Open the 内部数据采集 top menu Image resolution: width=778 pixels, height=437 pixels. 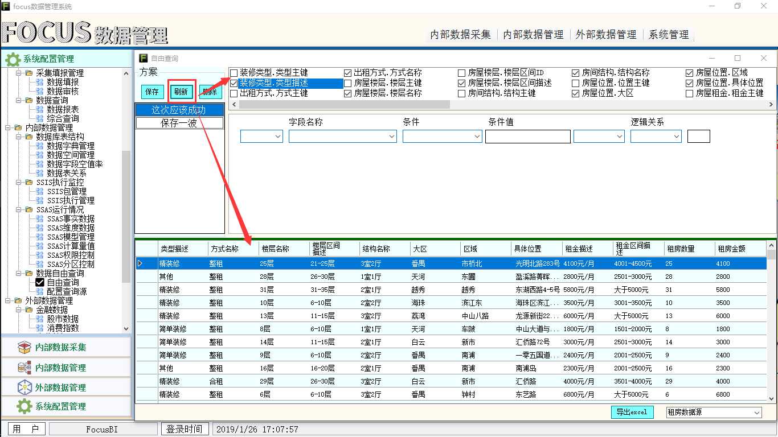tap(460, 35)
